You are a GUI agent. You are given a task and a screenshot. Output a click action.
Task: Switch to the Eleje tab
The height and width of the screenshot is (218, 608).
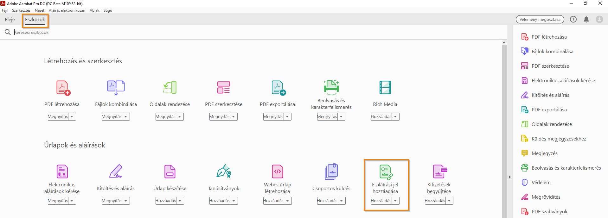coord(10,20)
